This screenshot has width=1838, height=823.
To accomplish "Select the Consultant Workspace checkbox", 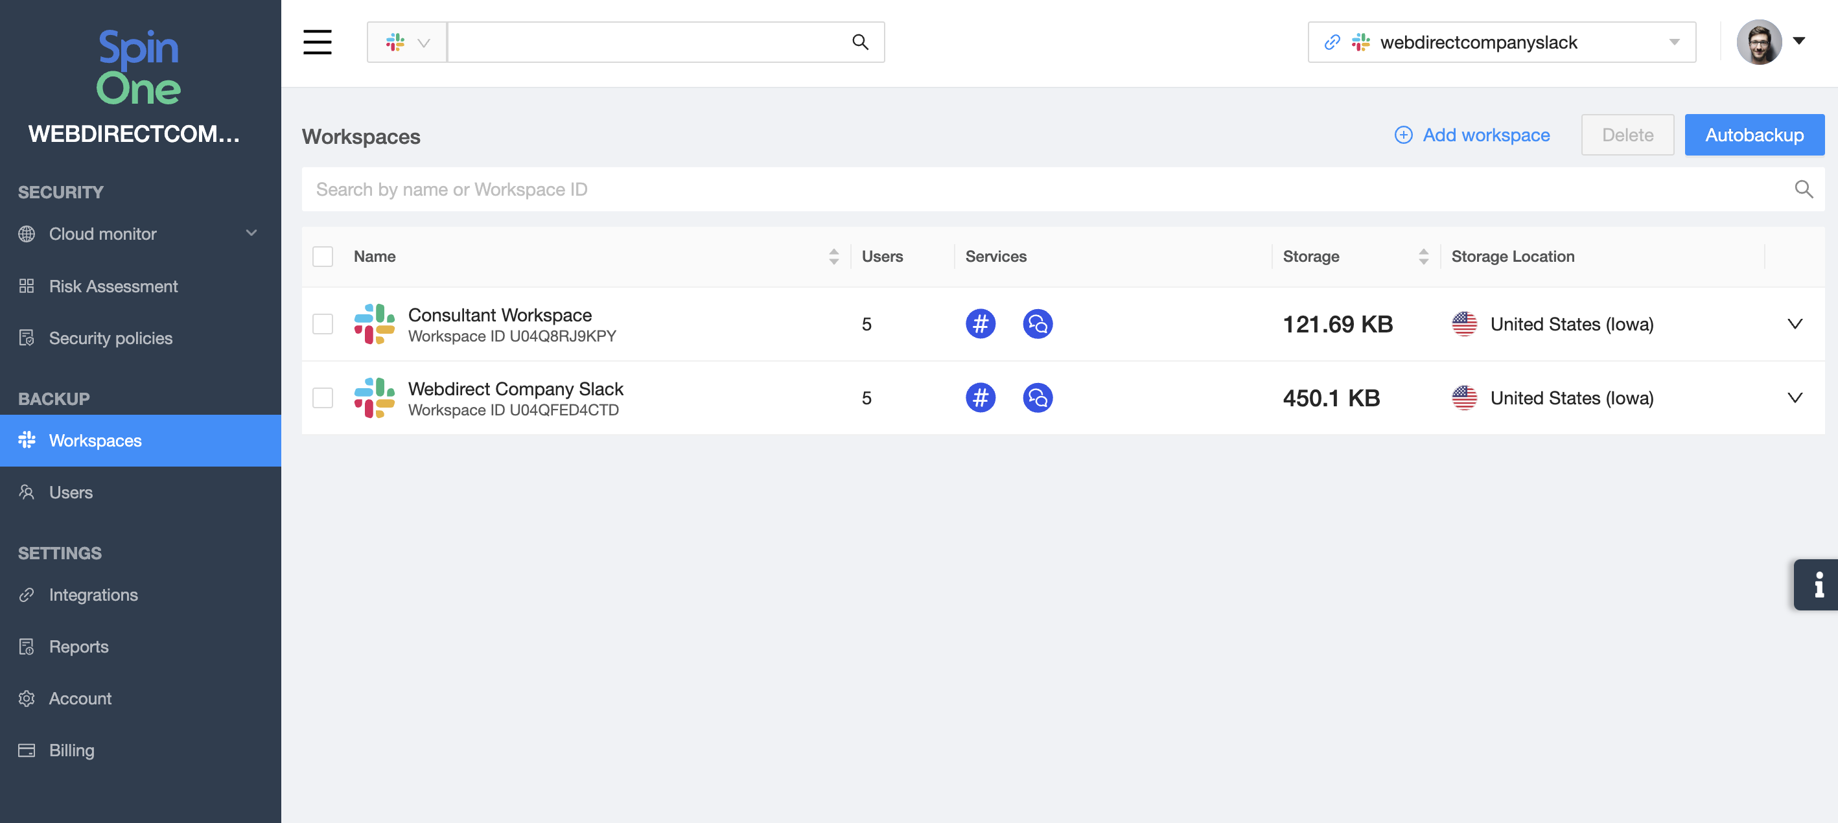I will pos(323,324).
